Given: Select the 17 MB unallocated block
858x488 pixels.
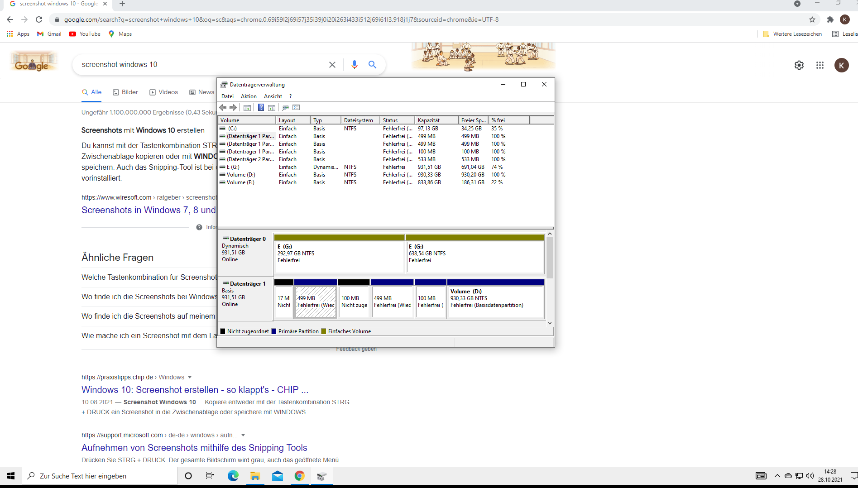Looking at the screenshot, I should (x=283, y=299).
